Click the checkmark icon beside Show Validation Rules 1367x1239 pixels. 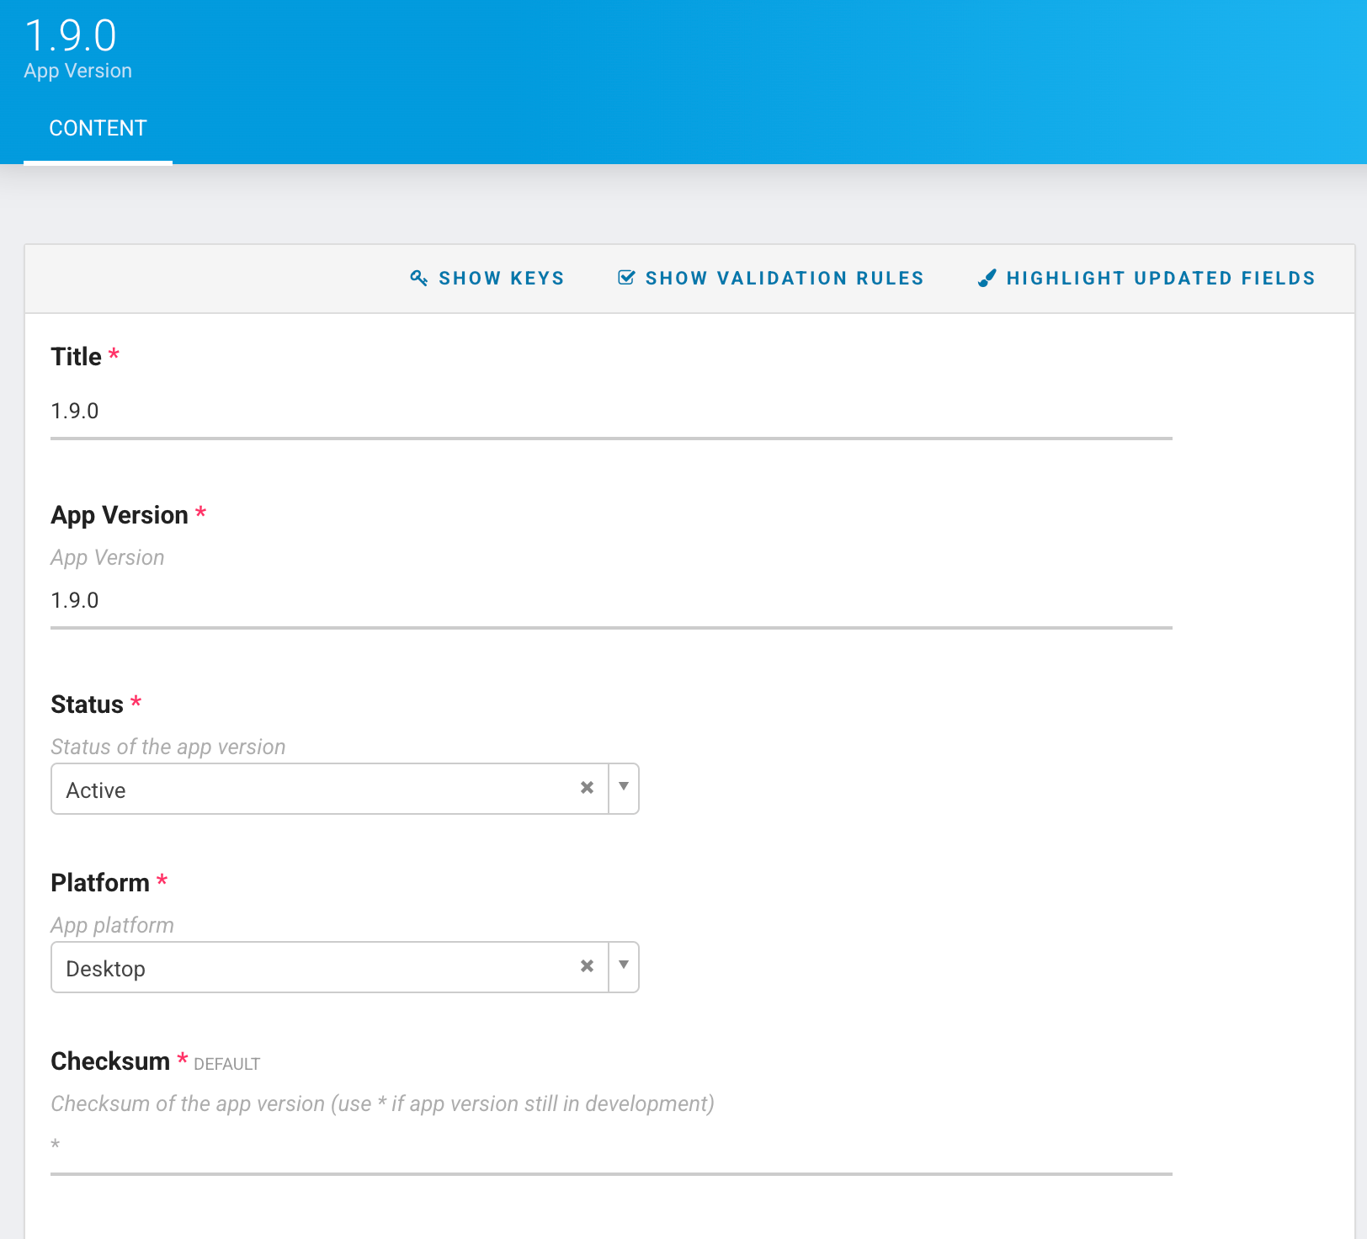tap(626, 278)
